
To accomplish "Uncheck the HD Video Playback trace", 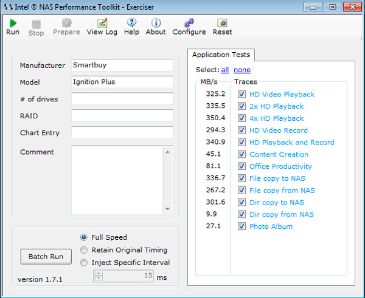I will pyautogui.click(x=242, y=94).
